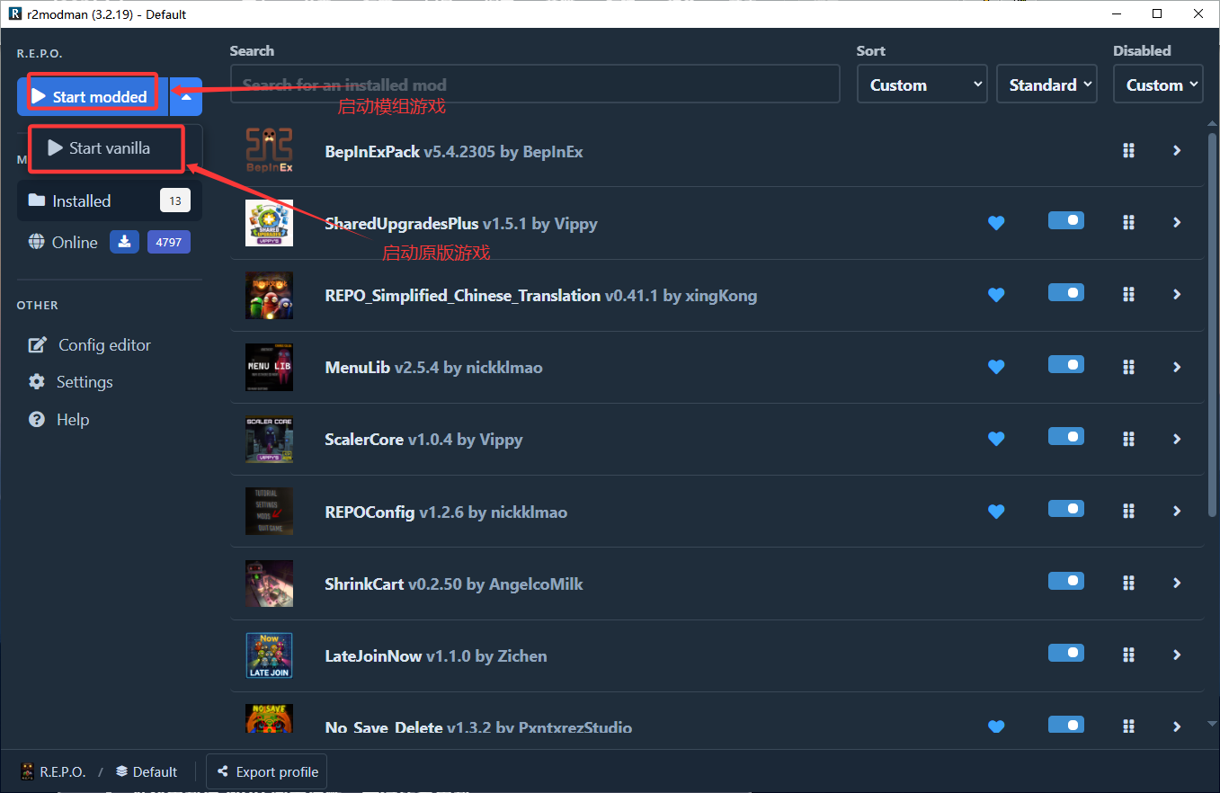This screenshot has width=1220, height=793.
Task: Toggle the REPOConfig mod switch
Action: point(1065,510)
